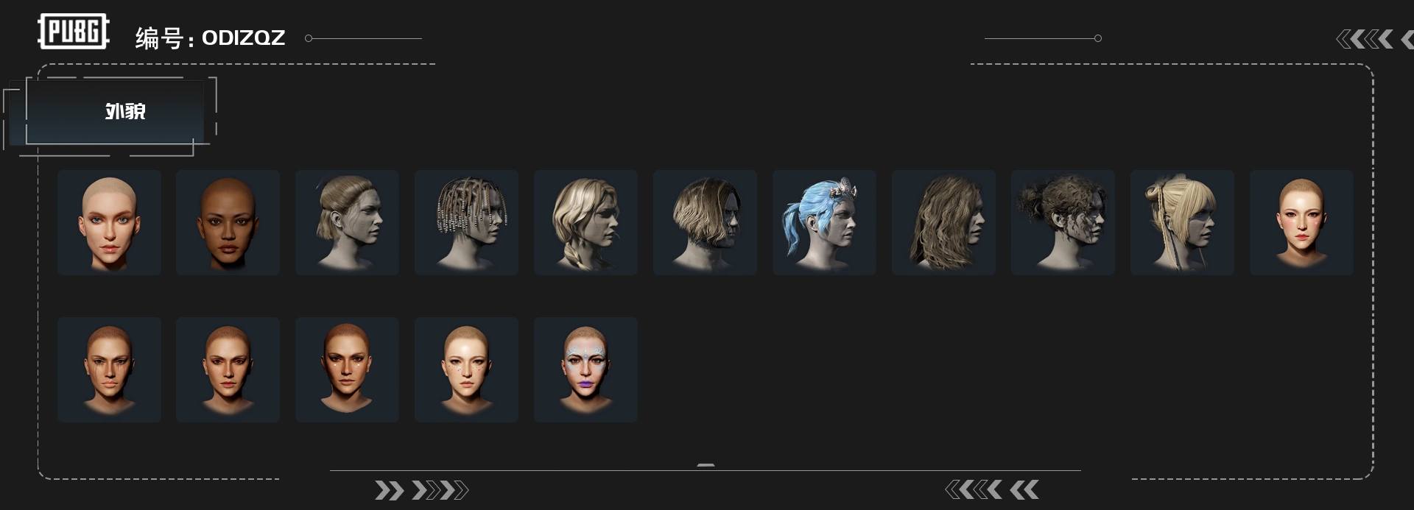
Task: Select the dark-skinned bald face thumbnail
Action: pyautogui.click(x=228, y=222)
